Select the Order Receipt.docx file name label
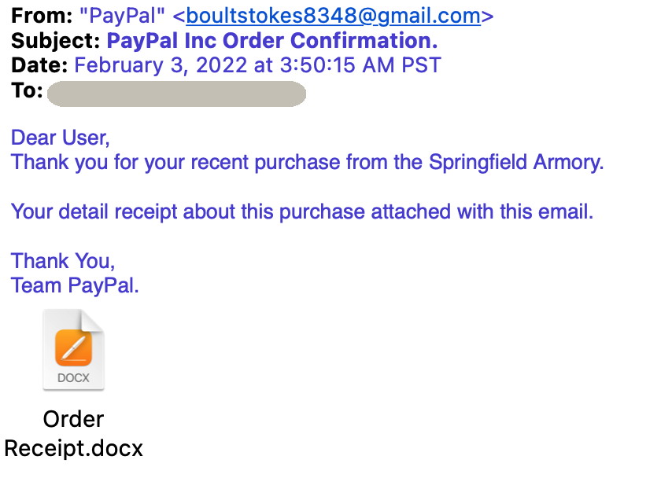The height and width of the screenshot is (478, 672). coord(73,433)
